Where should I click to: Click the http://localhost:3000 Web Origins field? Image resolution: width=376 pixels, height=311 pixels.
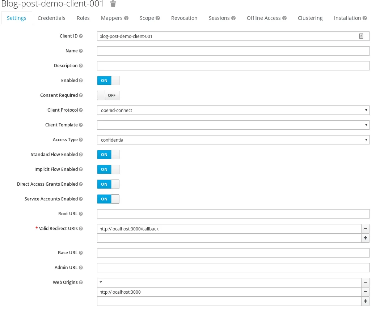click(229, 292)
